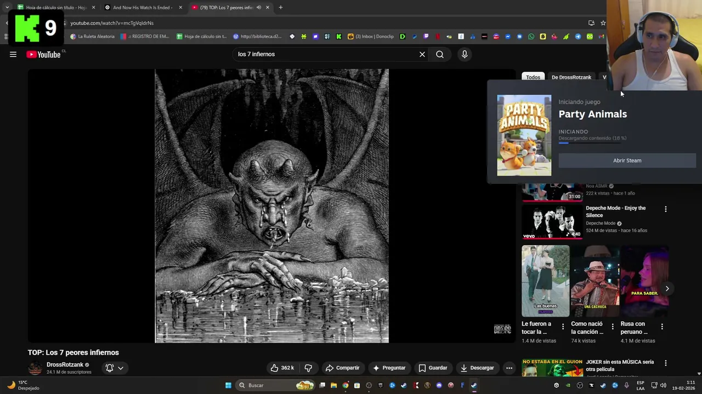Click the taskbar Buscar search box
Screen dimensions: 702x394
(275, 385)
